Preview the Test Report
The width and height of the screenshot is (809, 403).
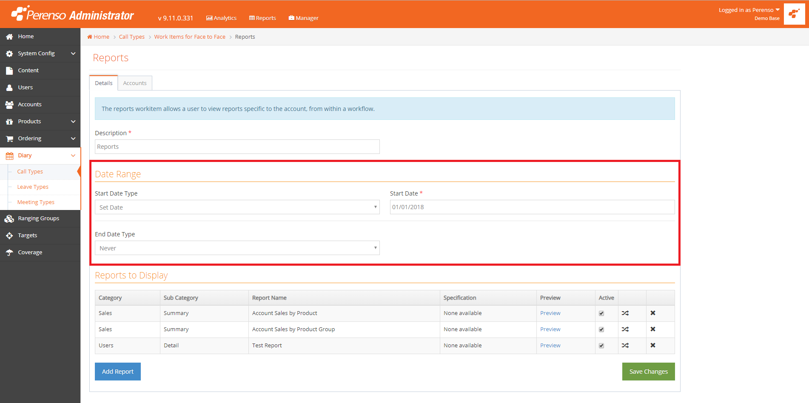pyautogui.click(x=550, y=346)
